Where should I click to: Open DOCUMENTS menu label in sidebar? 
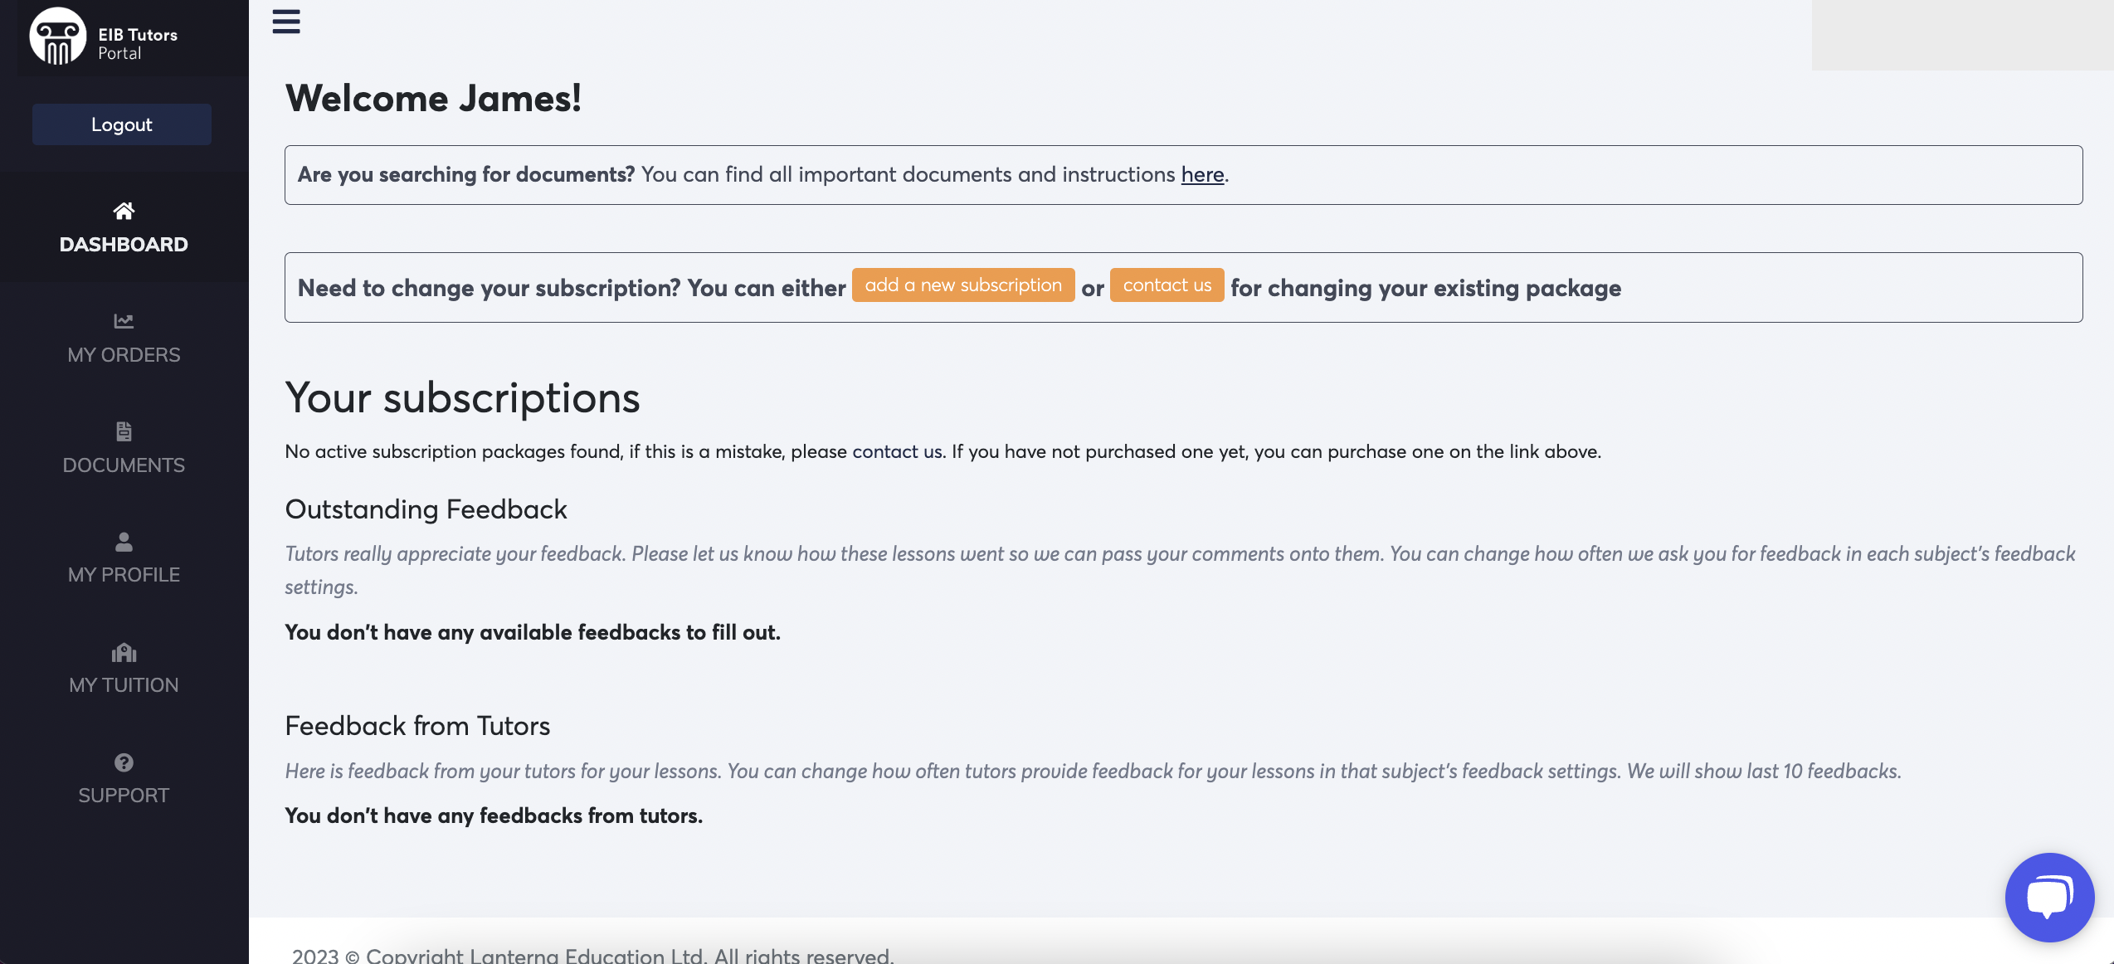pyautogui.click(x=124, y=465)
